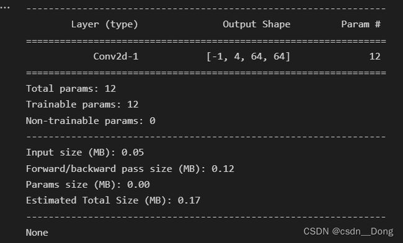
Task: Click the Total params: 12 line
Action: (71, 88)
